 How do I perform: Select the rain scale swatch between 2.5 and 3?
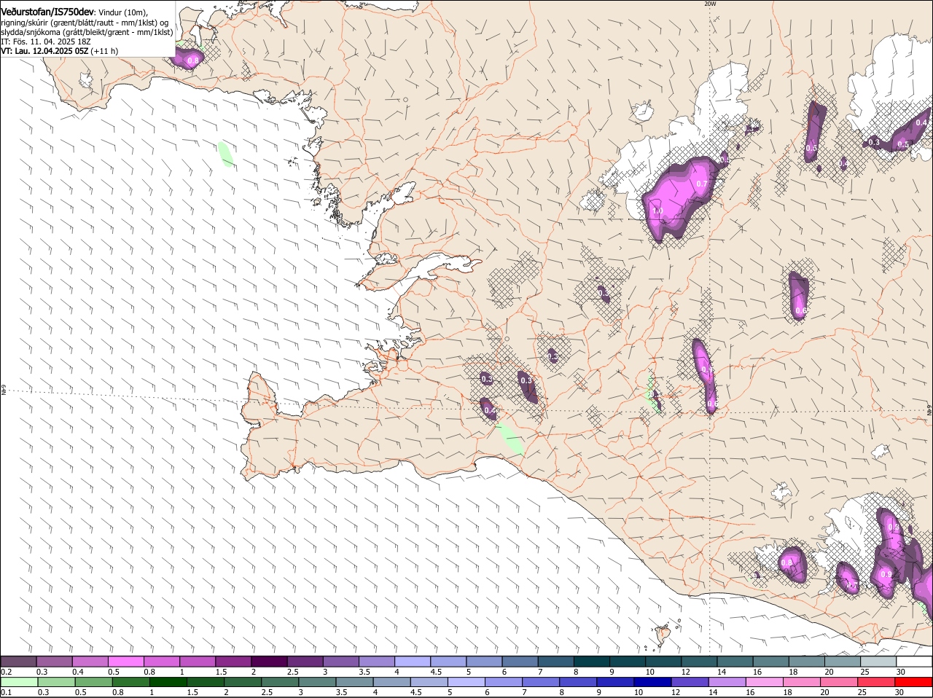click(281, 682)
